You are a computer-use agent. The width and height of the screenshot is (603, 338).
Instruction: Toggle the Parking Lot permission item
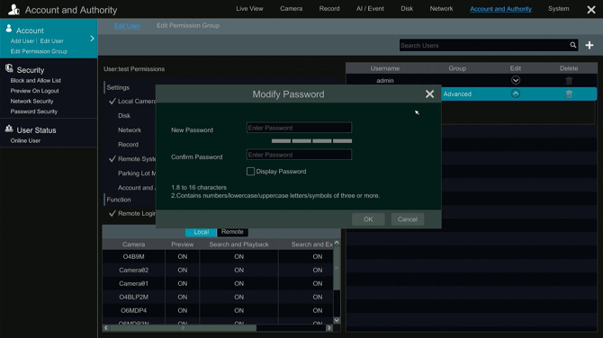click(x=137, y=173)
